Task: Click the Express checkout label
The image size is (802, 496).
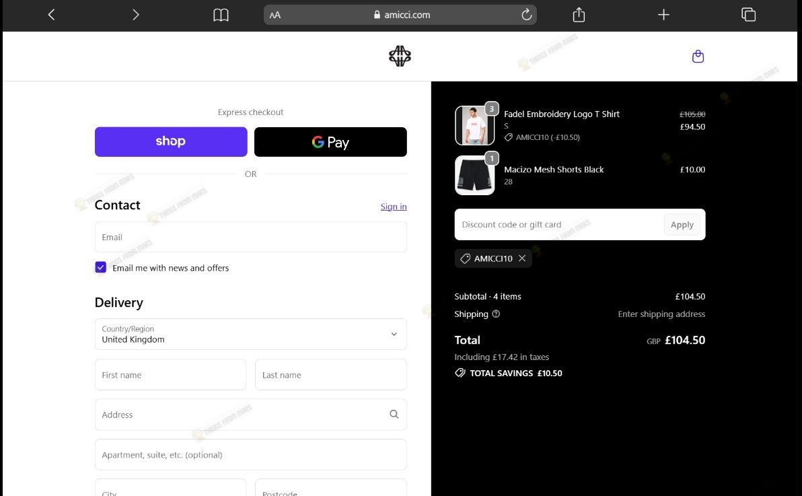Action: 250,112
